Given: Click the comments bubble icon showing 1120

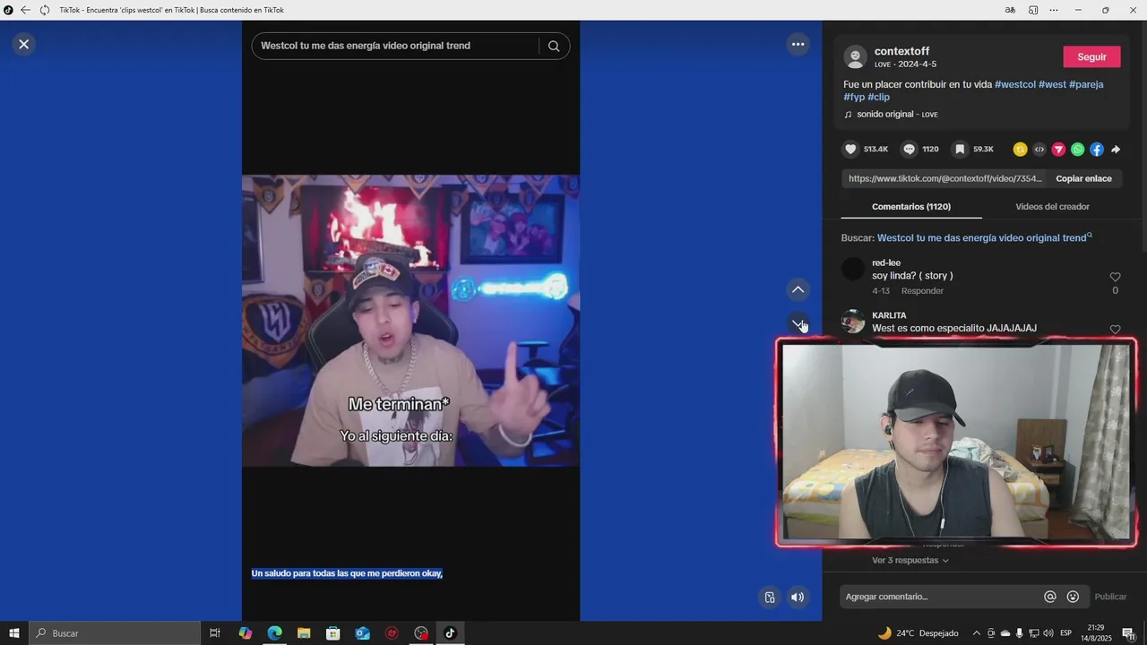Looking at the screenshot, I should click(909, 150).
